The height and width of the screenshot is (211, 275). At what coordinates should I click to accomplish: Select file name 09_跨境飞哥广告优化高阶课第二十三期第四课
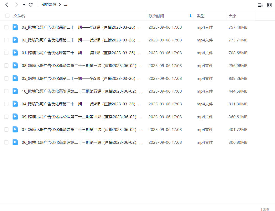(61, 117)
